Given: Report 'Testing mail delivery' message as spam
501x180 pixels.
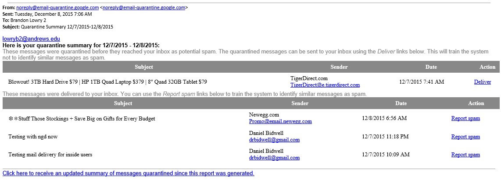Looking at the screenshot, I should coord(465,155).
